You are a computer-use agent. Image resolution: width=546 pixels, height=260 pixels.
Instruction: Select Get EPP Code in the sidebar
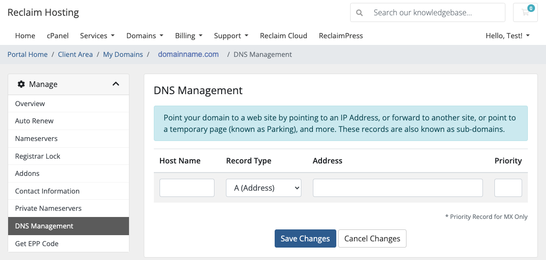[x=69, y=243]
